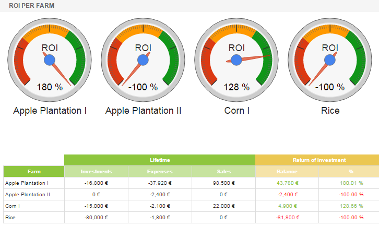Click Corn I in the farm column

click(x=13, y=206)
